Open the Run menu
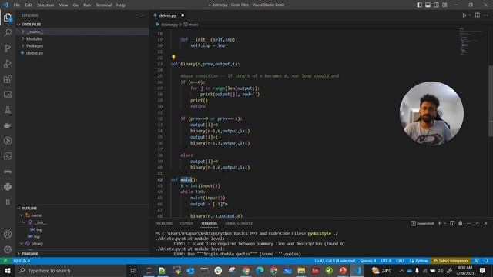 [x=87, y=5]
